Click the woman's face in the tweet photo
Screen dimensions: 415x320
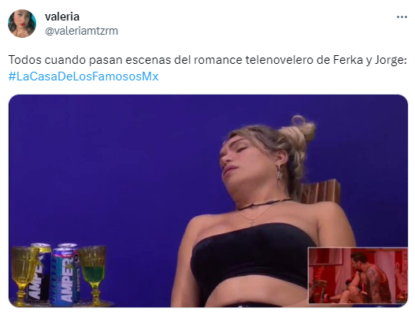243,163
